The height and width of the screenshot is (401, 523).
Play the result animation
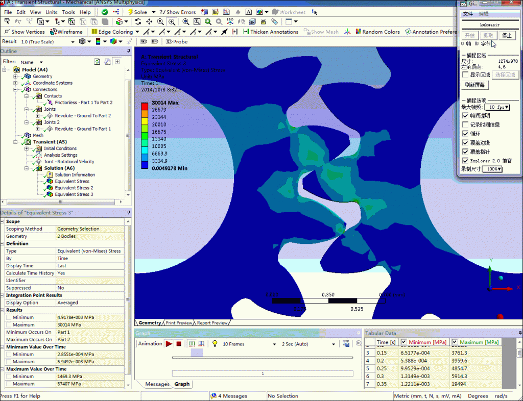point(169,344)
